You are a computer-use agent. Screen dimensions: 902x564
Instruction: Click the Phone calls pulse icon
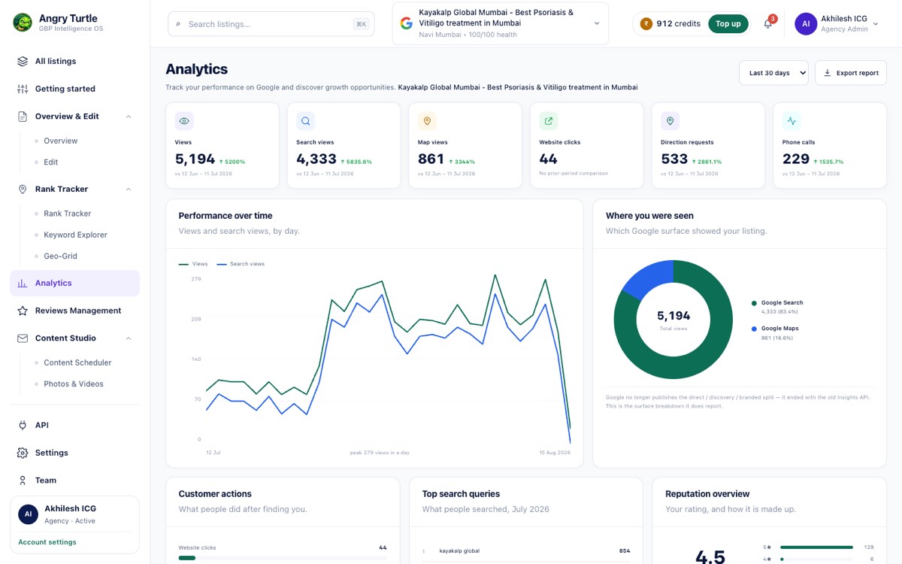[x=792, y=121]
